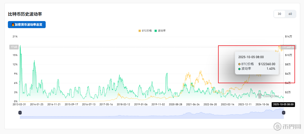This screenshot has width=304, height=134.
Task: Toggle the BTC价格 series legend text
Action: (x=147, y=31)
